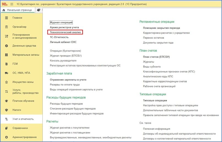Open 1С-Отчетность
The image size is (222, 142).
pyautogui.click(x=59, y=37)
